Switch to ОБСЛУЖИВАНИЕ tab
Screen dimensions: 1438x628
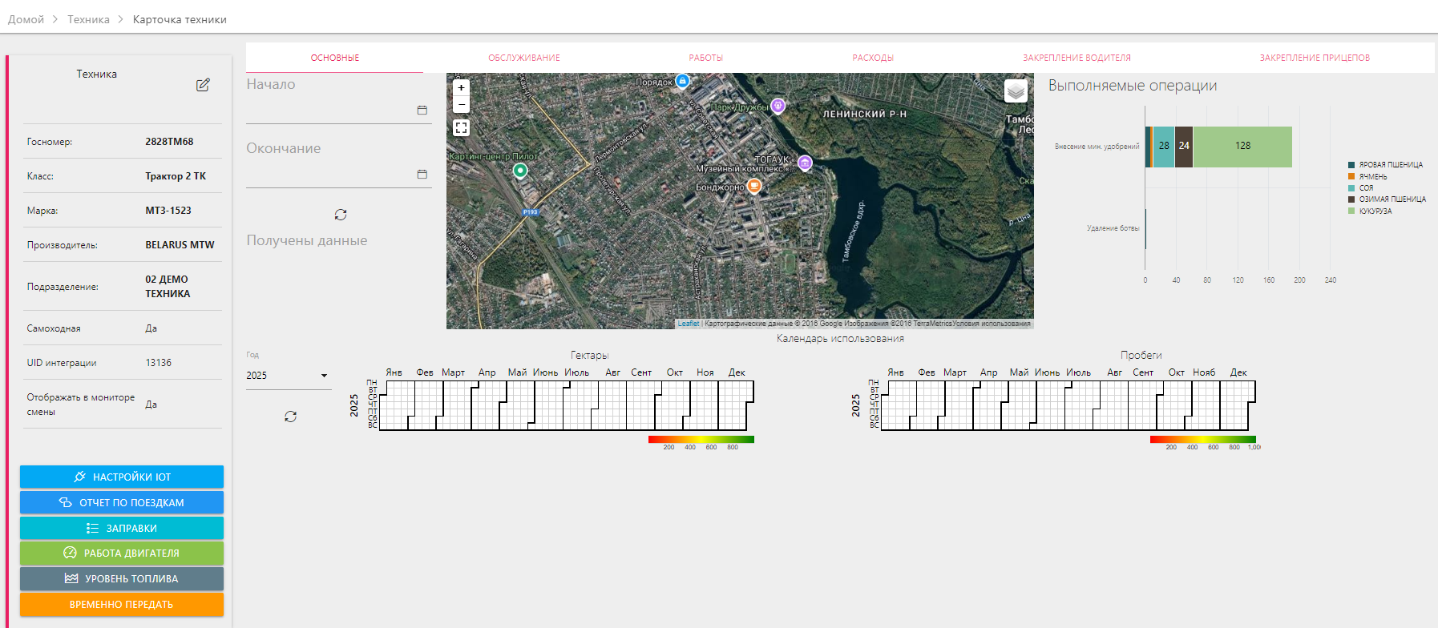pos(524,58)
